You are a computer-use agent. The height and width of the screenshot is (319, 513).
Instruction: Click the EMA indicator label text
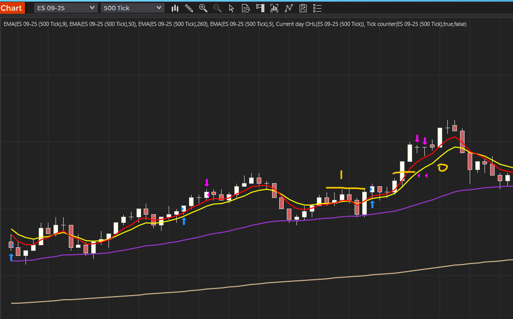[x=235, y=24]
